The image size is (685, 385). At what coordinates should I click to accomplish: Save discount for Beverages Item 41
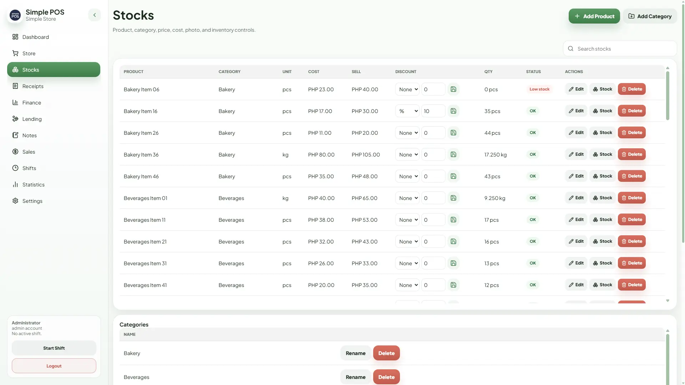pos(453,285)
